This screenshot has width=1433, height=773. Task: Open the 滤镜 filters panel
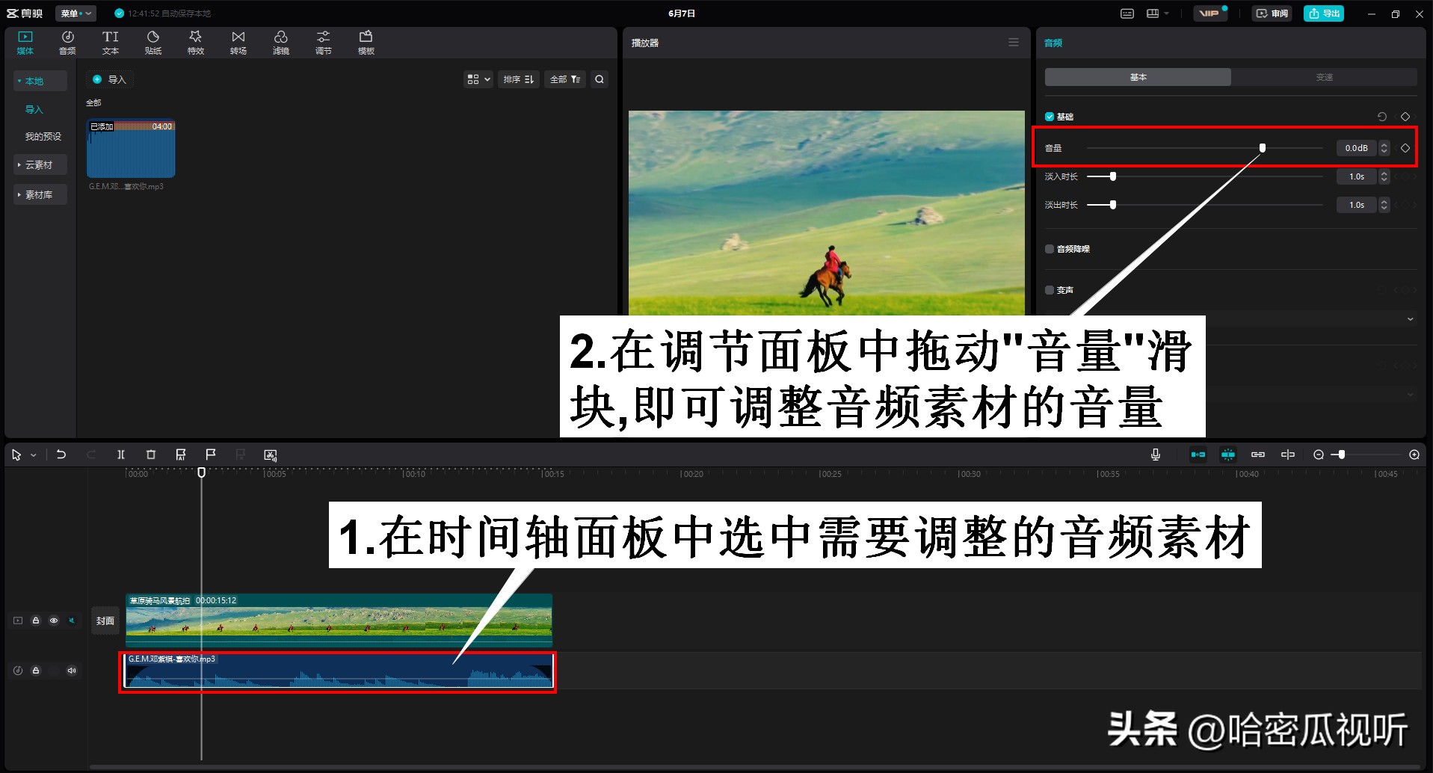[x=281, y=41]
